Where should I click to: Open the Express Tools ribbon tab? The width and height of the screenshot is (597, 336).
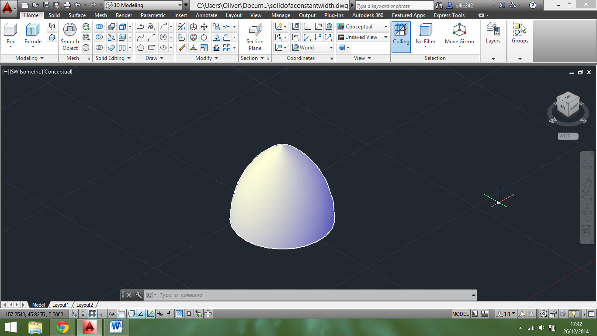coord(449,15)
